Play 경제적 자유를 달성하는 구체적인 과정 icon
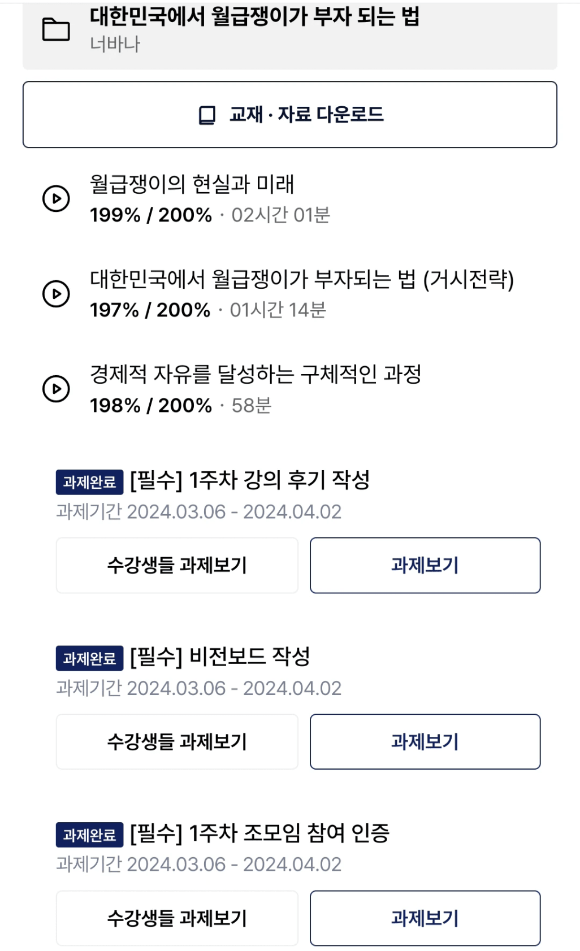The height and width of the screenshot is (951, 580). tap(56, 389)
